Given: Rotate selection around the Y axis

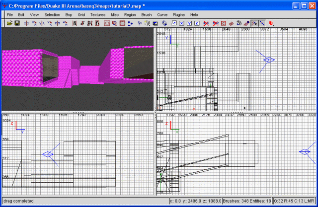Looking at the screenshot, I should 50,23.
